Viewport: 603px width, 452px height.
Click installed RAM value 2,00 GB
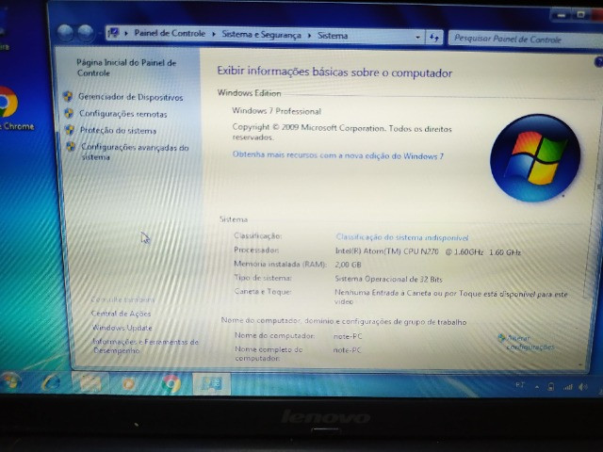tap(348, 265)
